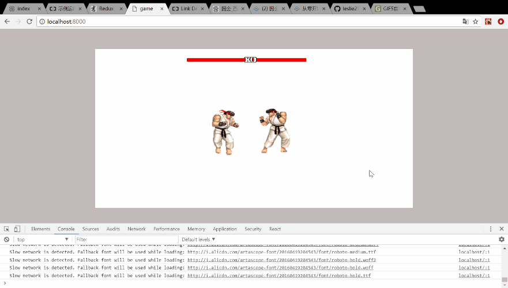The height and width of the screenshot is (288, 508).
Task: Click the browser forward arrow
Action: (18, 21)
